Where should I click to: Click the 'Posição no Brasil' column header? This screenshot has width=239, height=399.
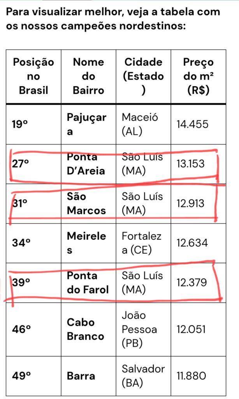[x=34, y=76]
